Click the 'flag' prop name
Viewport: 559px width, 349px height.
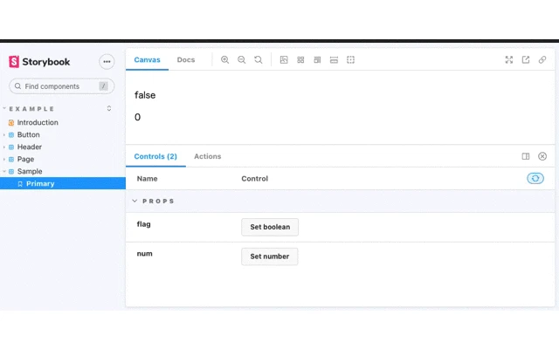[x=143, y=224]
